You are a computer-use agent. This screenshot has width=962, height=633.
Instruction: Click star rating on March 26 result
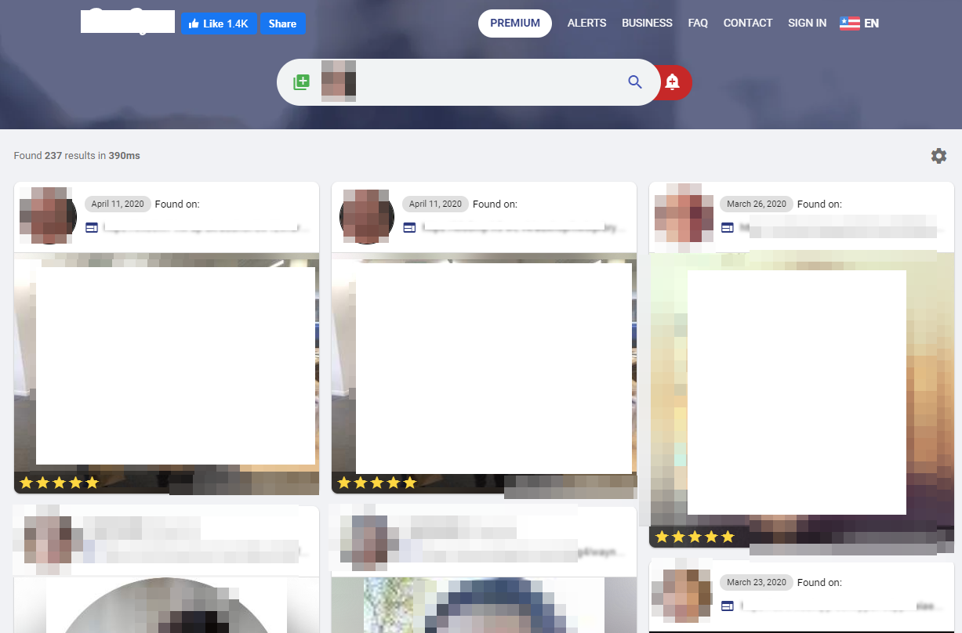tap(695, 537)
